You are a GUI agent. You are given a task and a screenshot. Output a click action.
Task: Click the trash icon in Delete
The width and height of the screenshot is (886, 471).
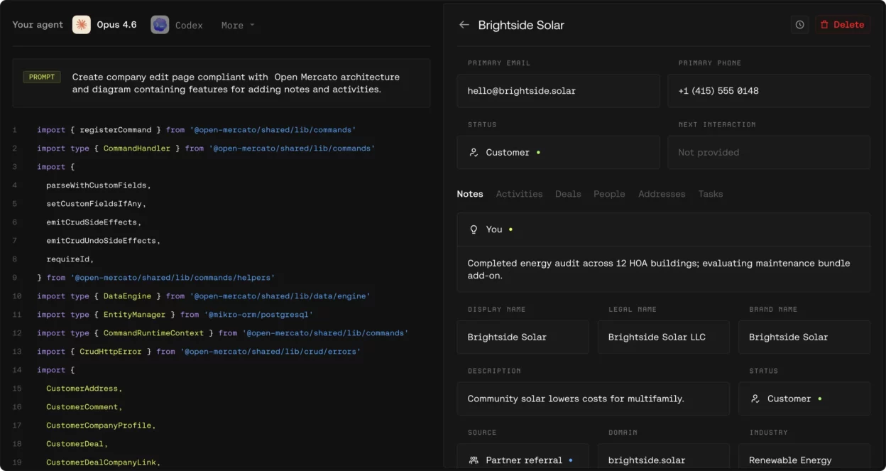pyautogui.click(x=824, y=25)
